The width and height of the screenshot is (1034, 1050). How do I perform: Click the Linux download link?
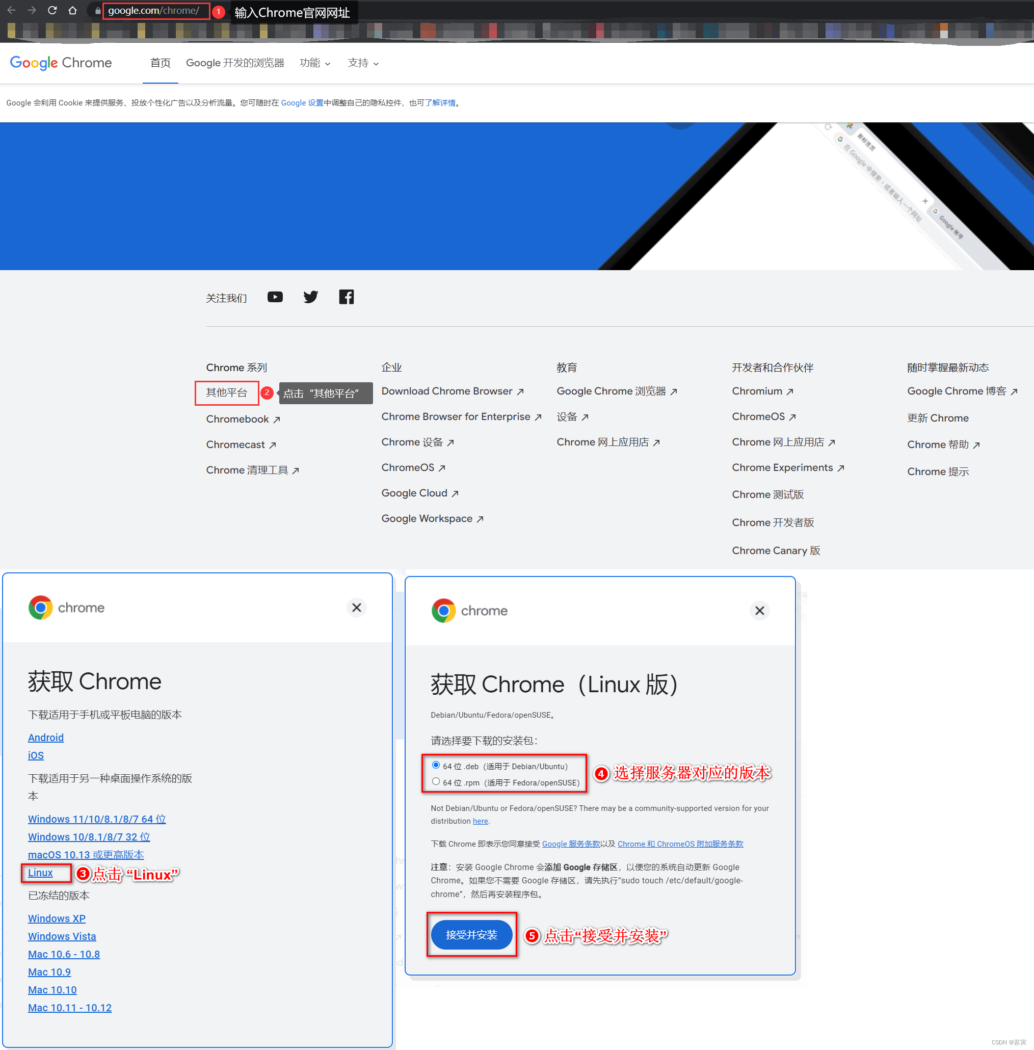(x=40, y=873)
